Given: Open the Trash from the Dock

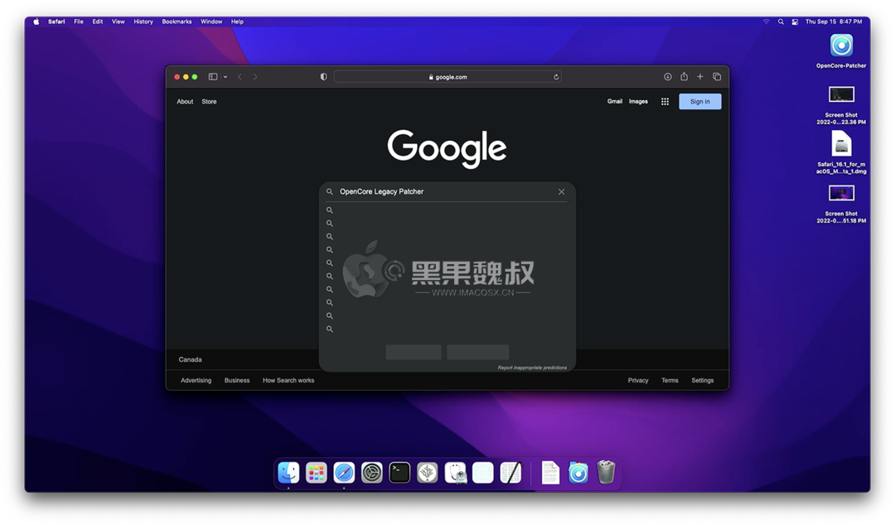Looking at the screenshot, I should click(606, 472).
